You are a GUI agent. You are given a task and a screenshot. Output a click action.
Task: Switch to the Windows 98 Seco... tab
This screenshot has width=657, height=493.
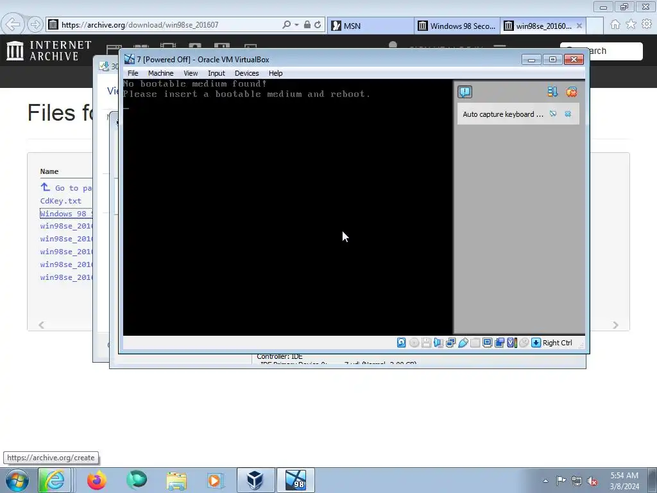pos(457,26)
